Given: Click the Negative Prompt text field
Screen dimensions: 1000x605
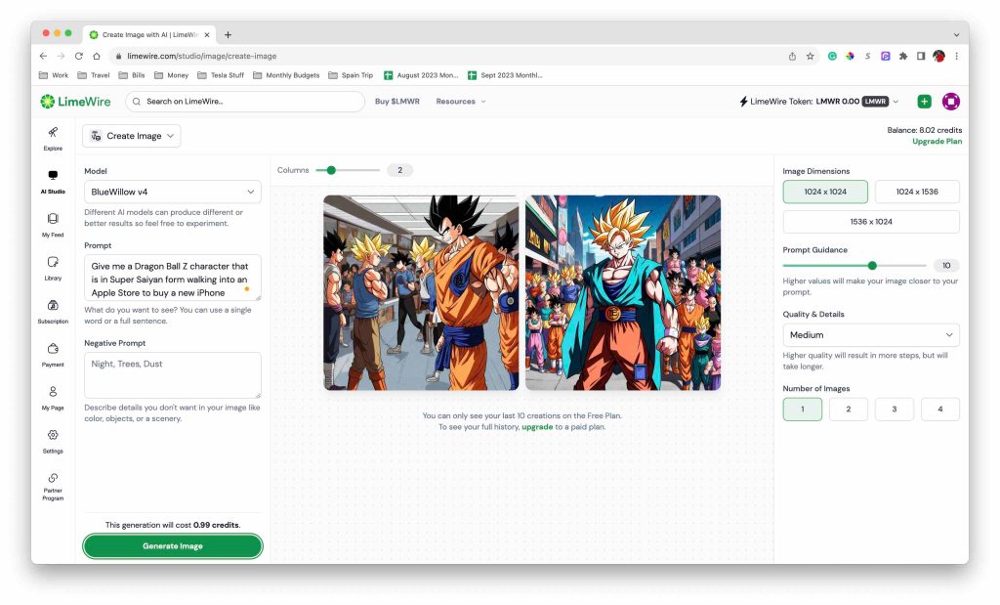Looking at the screenshot, I should tap(173, 375).
